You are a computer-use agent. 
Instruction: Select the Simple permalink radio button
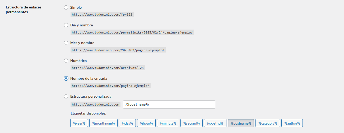coord(66,7)
